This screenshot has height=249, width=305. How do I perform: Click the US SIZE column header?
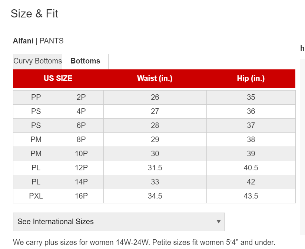click(x=58, y=79)
